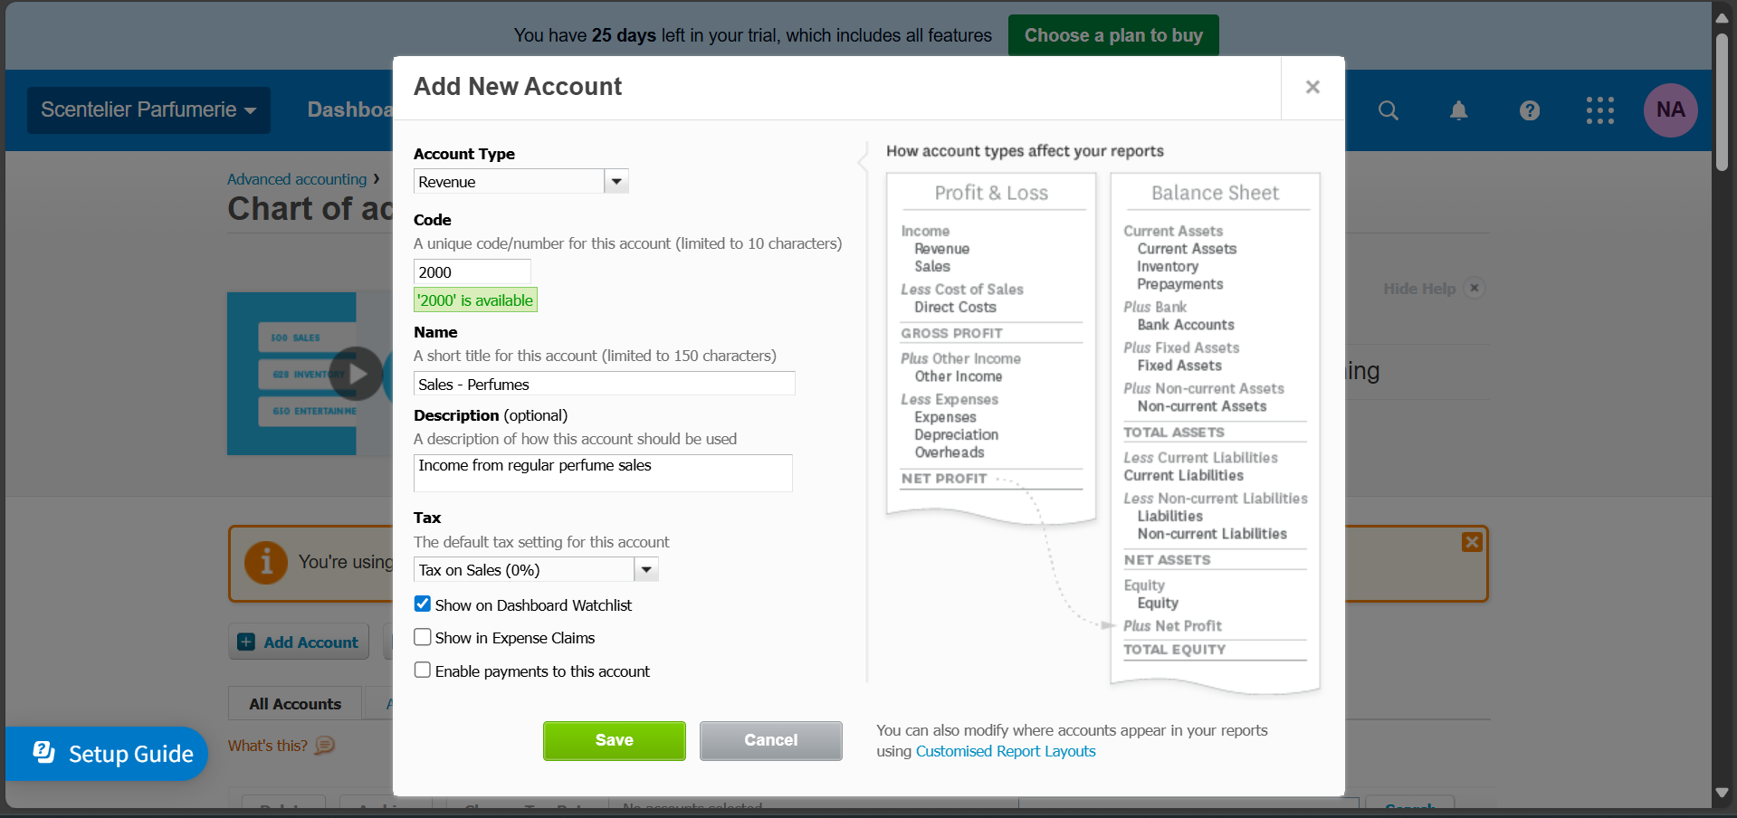Viewport: 1737px width, 818px height.
Task: Open the Setup Guide
Action: [107, 754]
